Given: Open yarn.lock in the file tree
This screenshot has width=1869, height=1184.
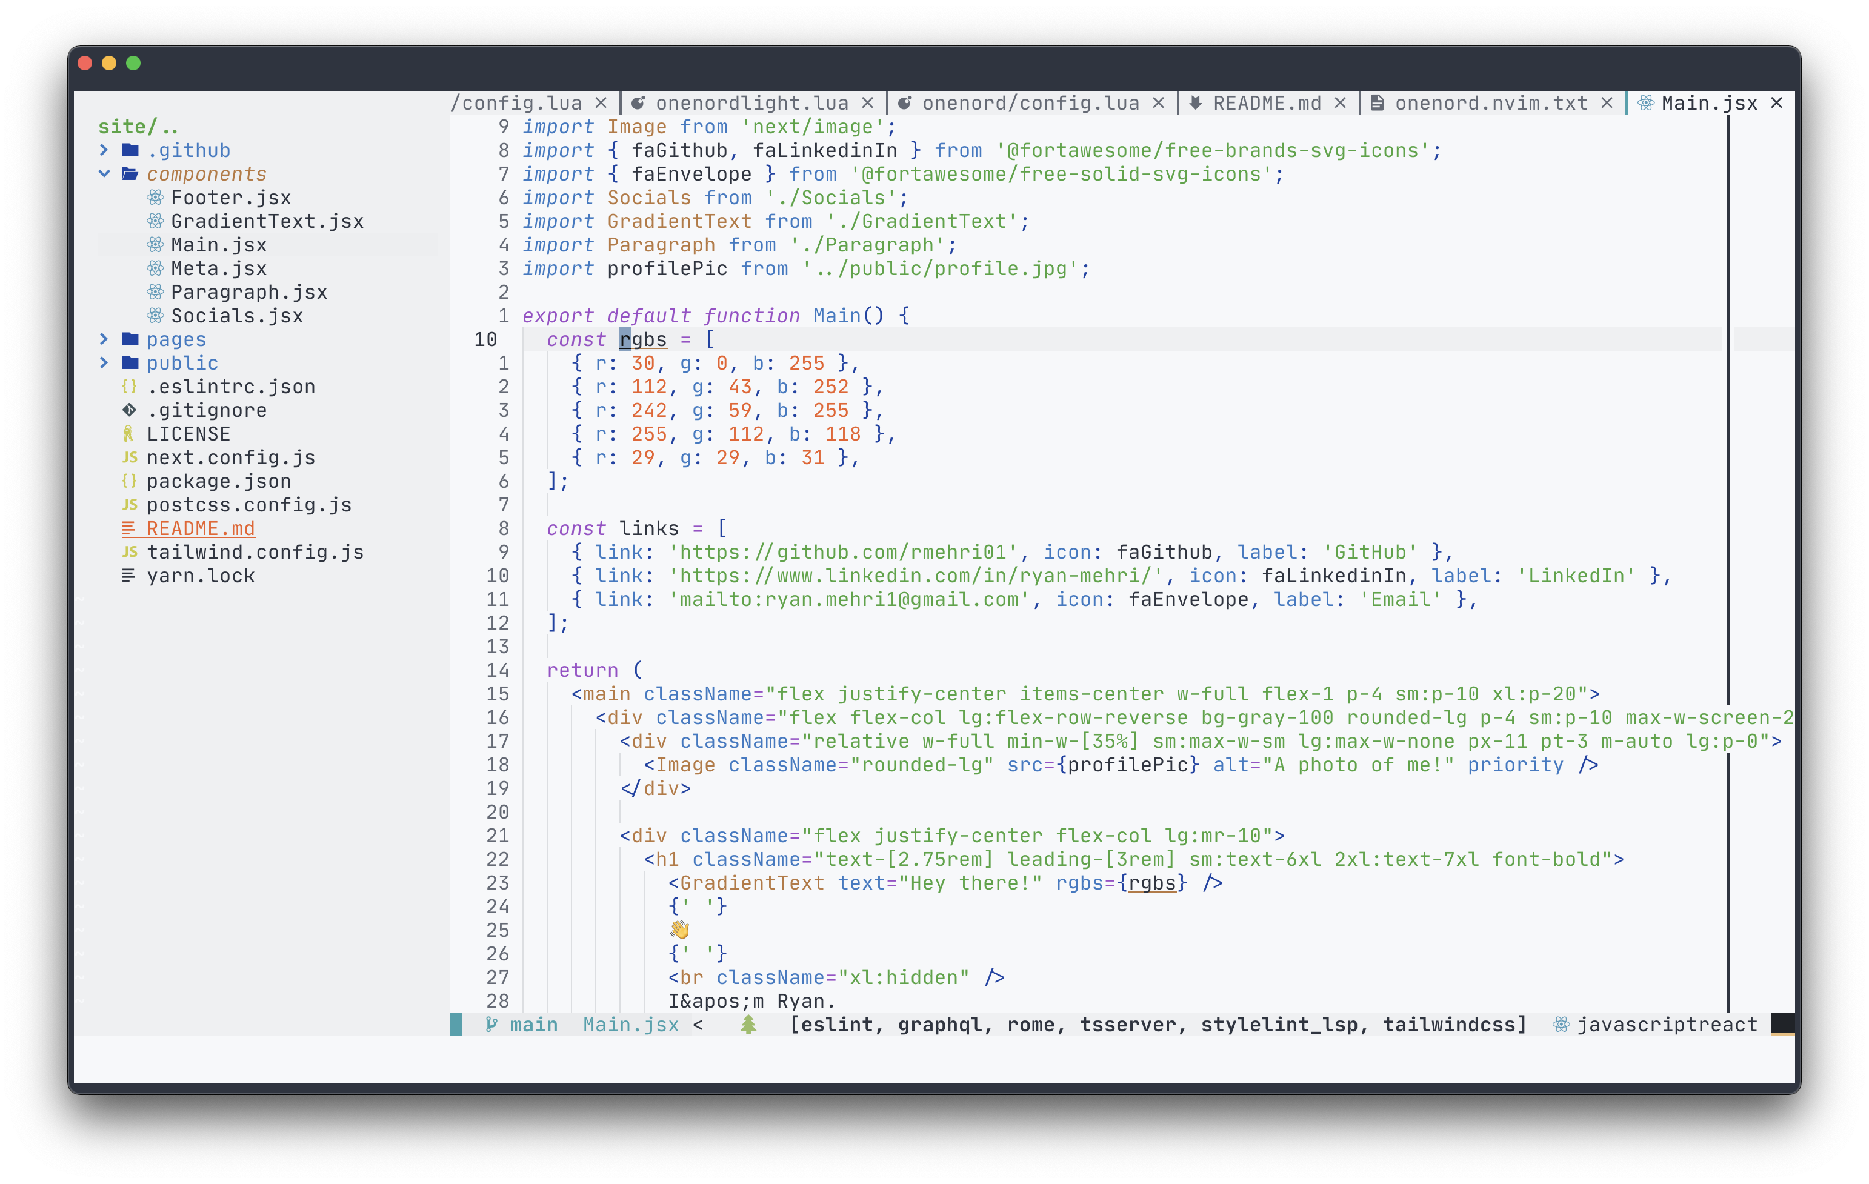Looking at the screenshot, I should click(x=200, y=576).
